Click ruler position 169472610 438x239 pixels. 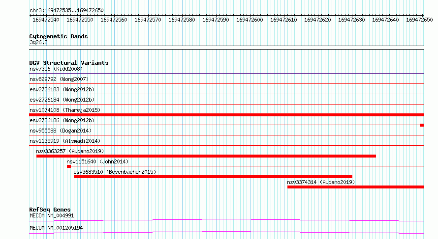click(283, 20)
